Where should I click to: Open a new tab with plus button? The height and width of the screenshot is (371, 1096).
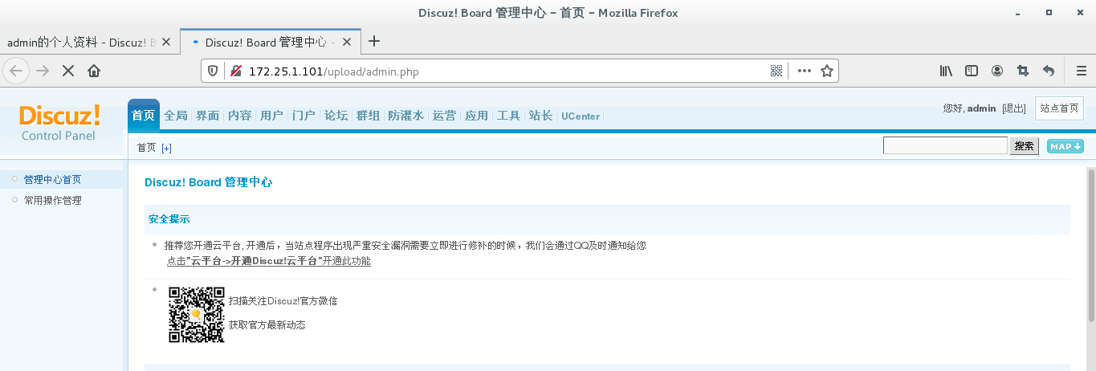click(374, 42)
